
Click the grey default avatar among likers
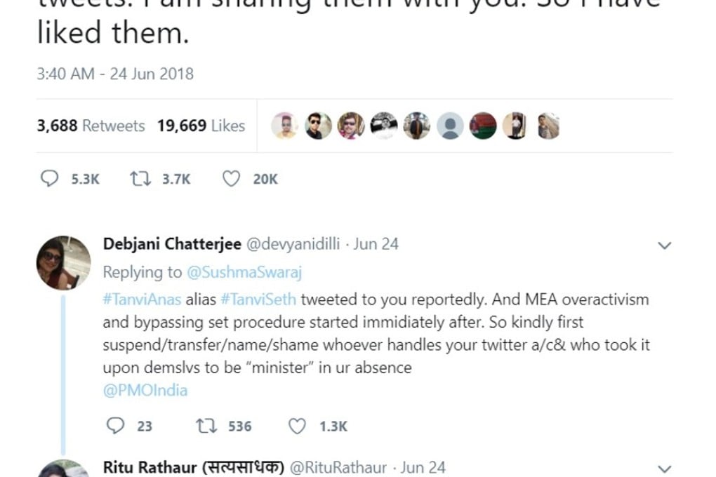(450, 126)
